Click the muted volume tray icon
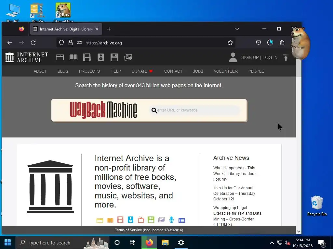The image size is (333, 249). point(287,243)
